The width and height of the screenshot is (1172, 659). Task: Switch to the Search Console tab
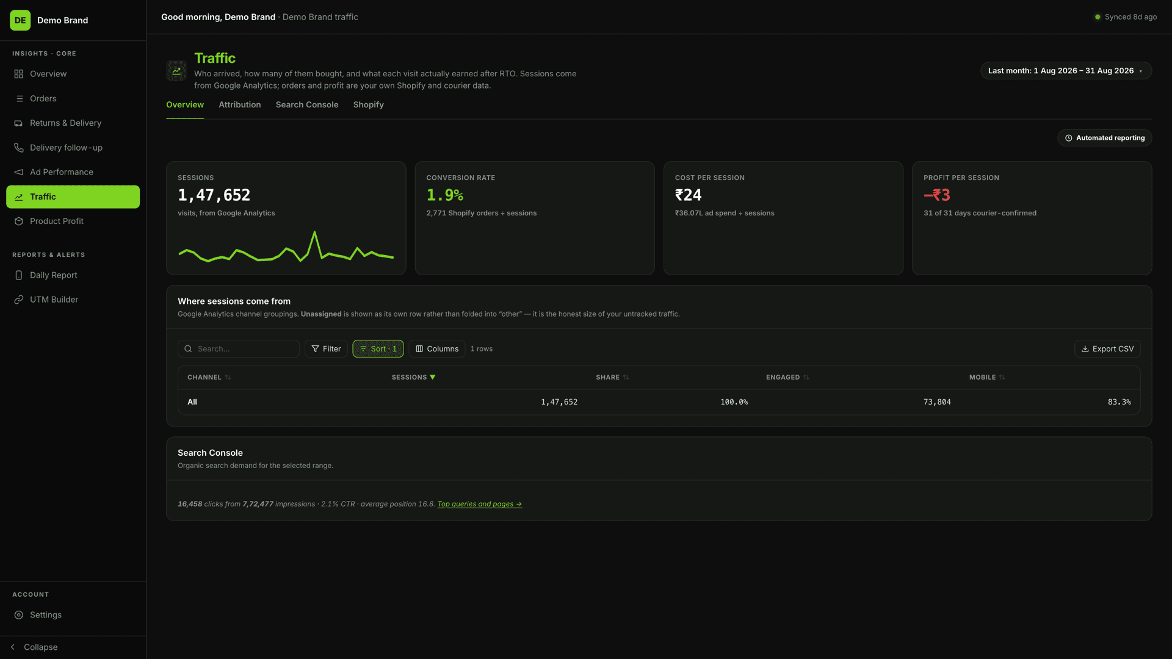point(306,105)
